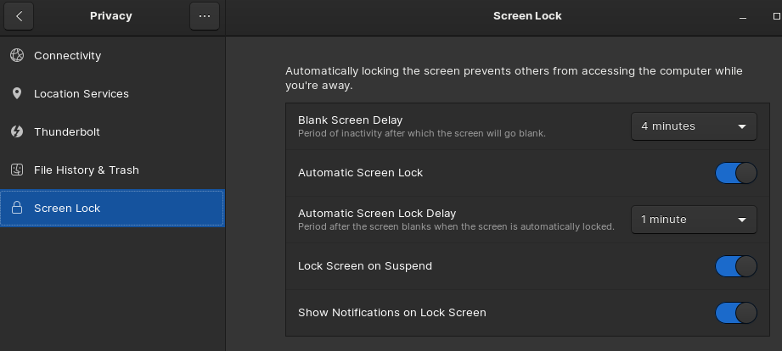Click the arrow beside 4 minutes
The height and width of the screenshot is (351, 782).
742,126
